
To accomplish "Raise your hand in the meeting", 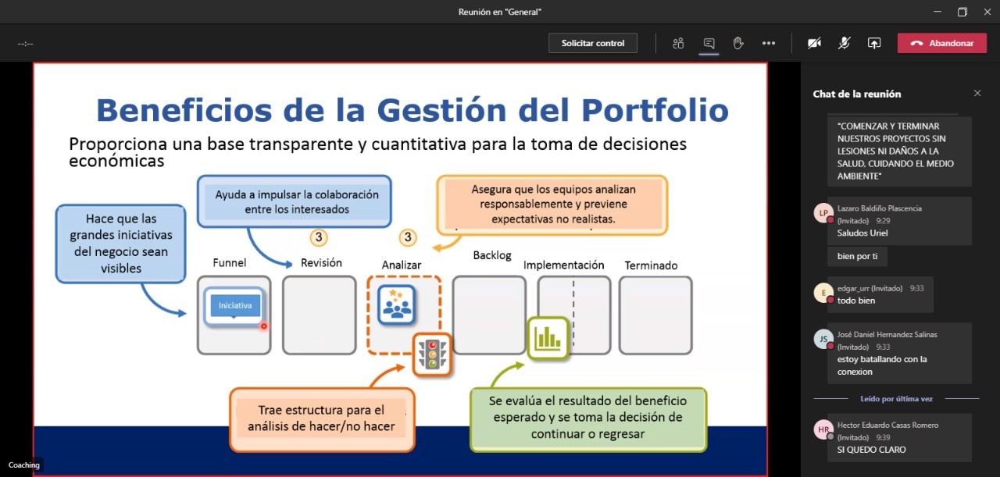I will [x=738, y=43].
